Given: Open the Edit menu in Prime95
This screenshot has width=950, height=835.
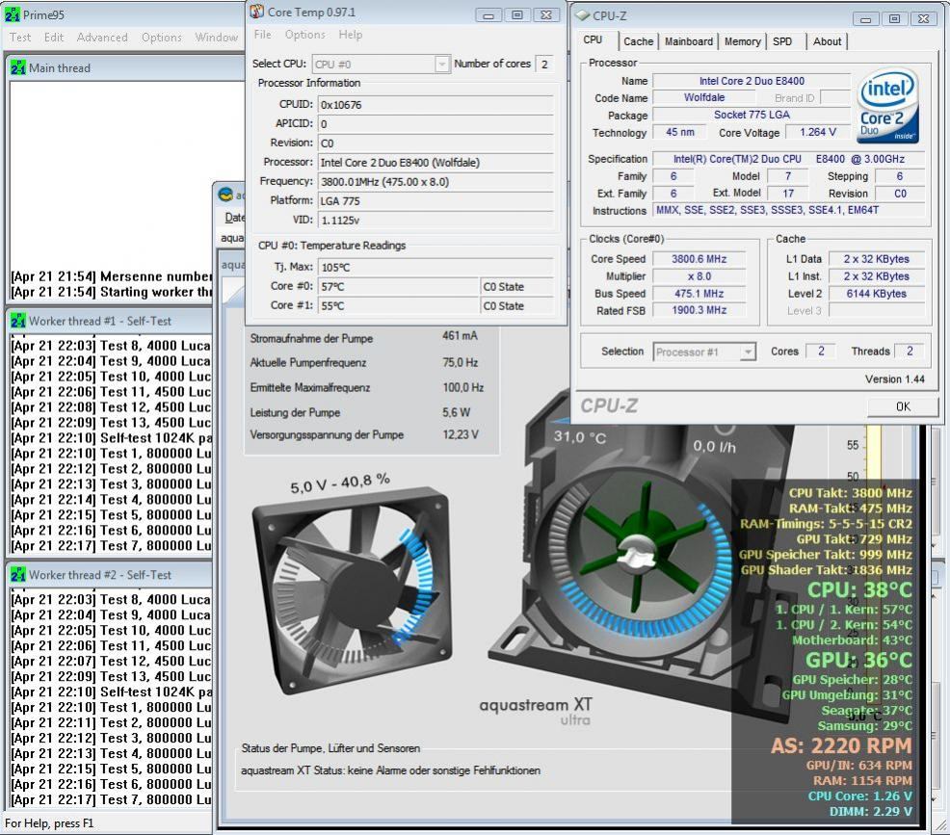Looking at the screenshot, I should click(53, 38).
